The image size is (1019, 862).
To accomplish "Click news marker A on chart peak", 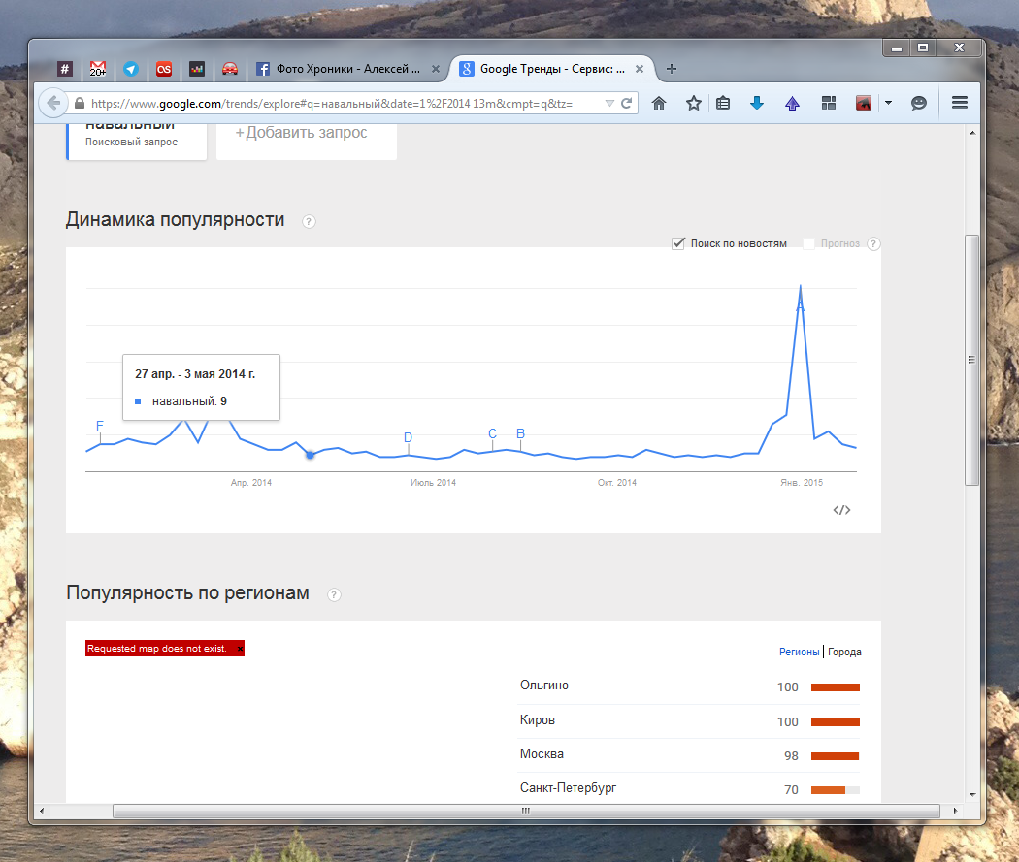I will pyautogui.click(x=800, y=305).
